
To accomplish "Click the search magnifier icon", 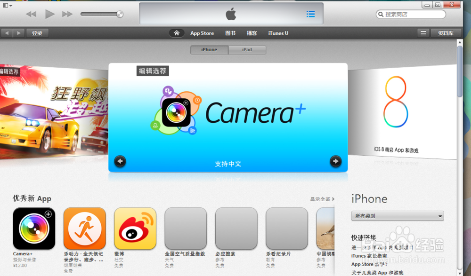I will pos(381,14).
